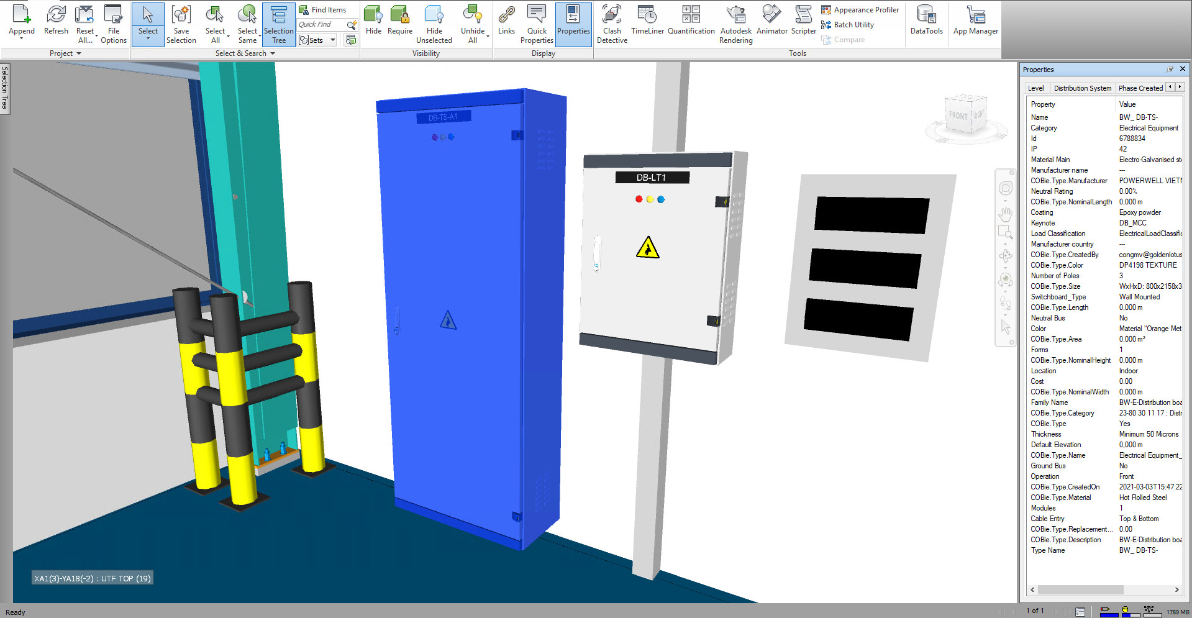Launch the TimeLiner tool
This screenshot has height=618, width=1192.
point(647,20)
